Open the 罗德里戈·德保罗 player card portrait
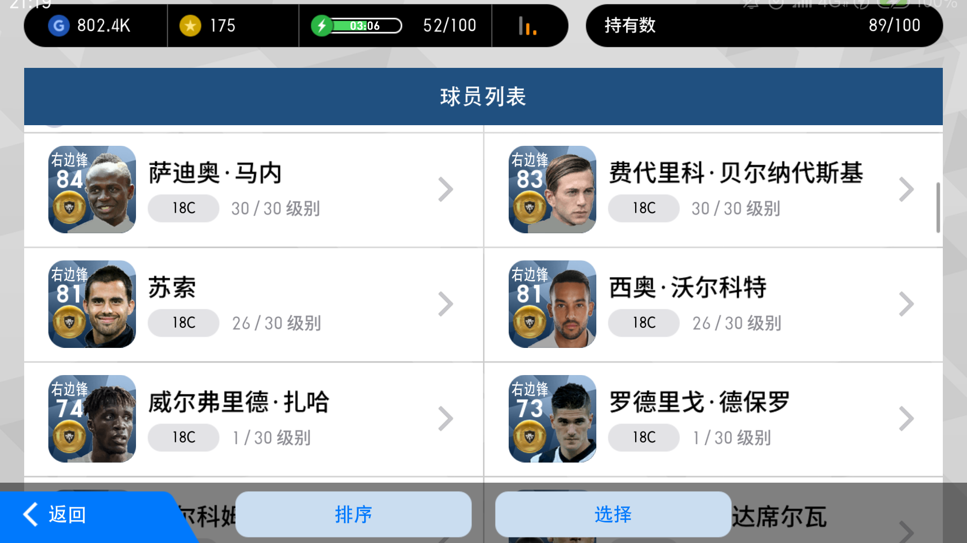Viewport: 967px width, 543px height. 552,419
